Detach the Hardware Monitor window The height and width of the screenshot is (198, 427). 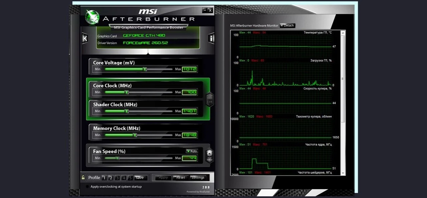tap(287, 26)
